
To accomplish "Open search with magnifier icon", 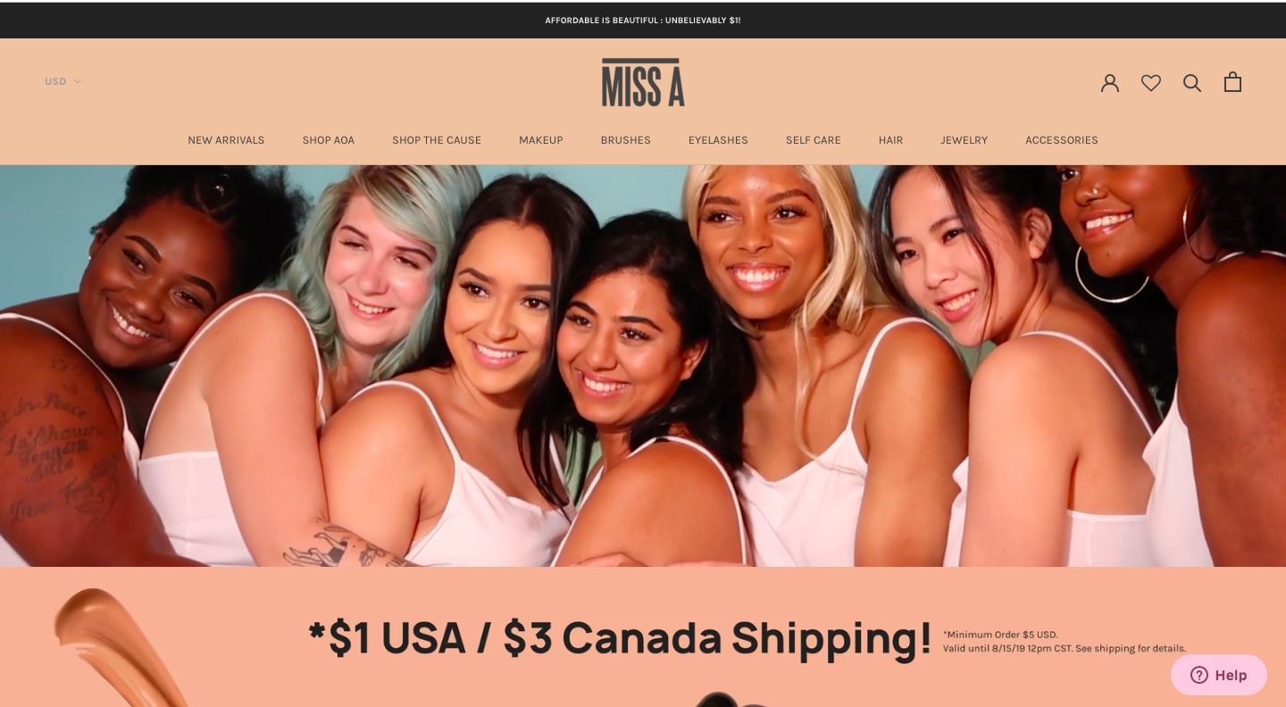I will tap(1192, 82).
